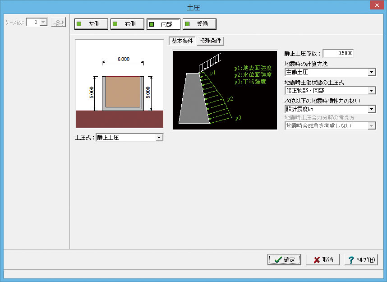Image resolution: width=387 pixels, height=282 pixels.
Task: Click the 静止土圧係数 input field
Action: [x=338, y=53]
